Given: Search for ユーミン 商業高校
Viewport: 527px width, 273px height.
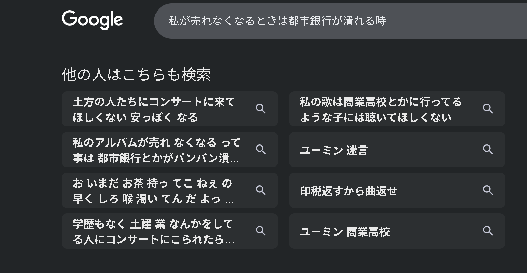Looking at the screenshot, I should (345, 232).
